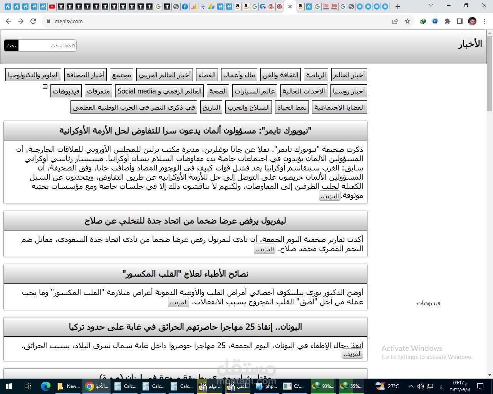Open headline ليفربول يرفض عرضا ضخما
This screenshot has width=493, height=394.
pyautogui.click(x=185, y=221)
